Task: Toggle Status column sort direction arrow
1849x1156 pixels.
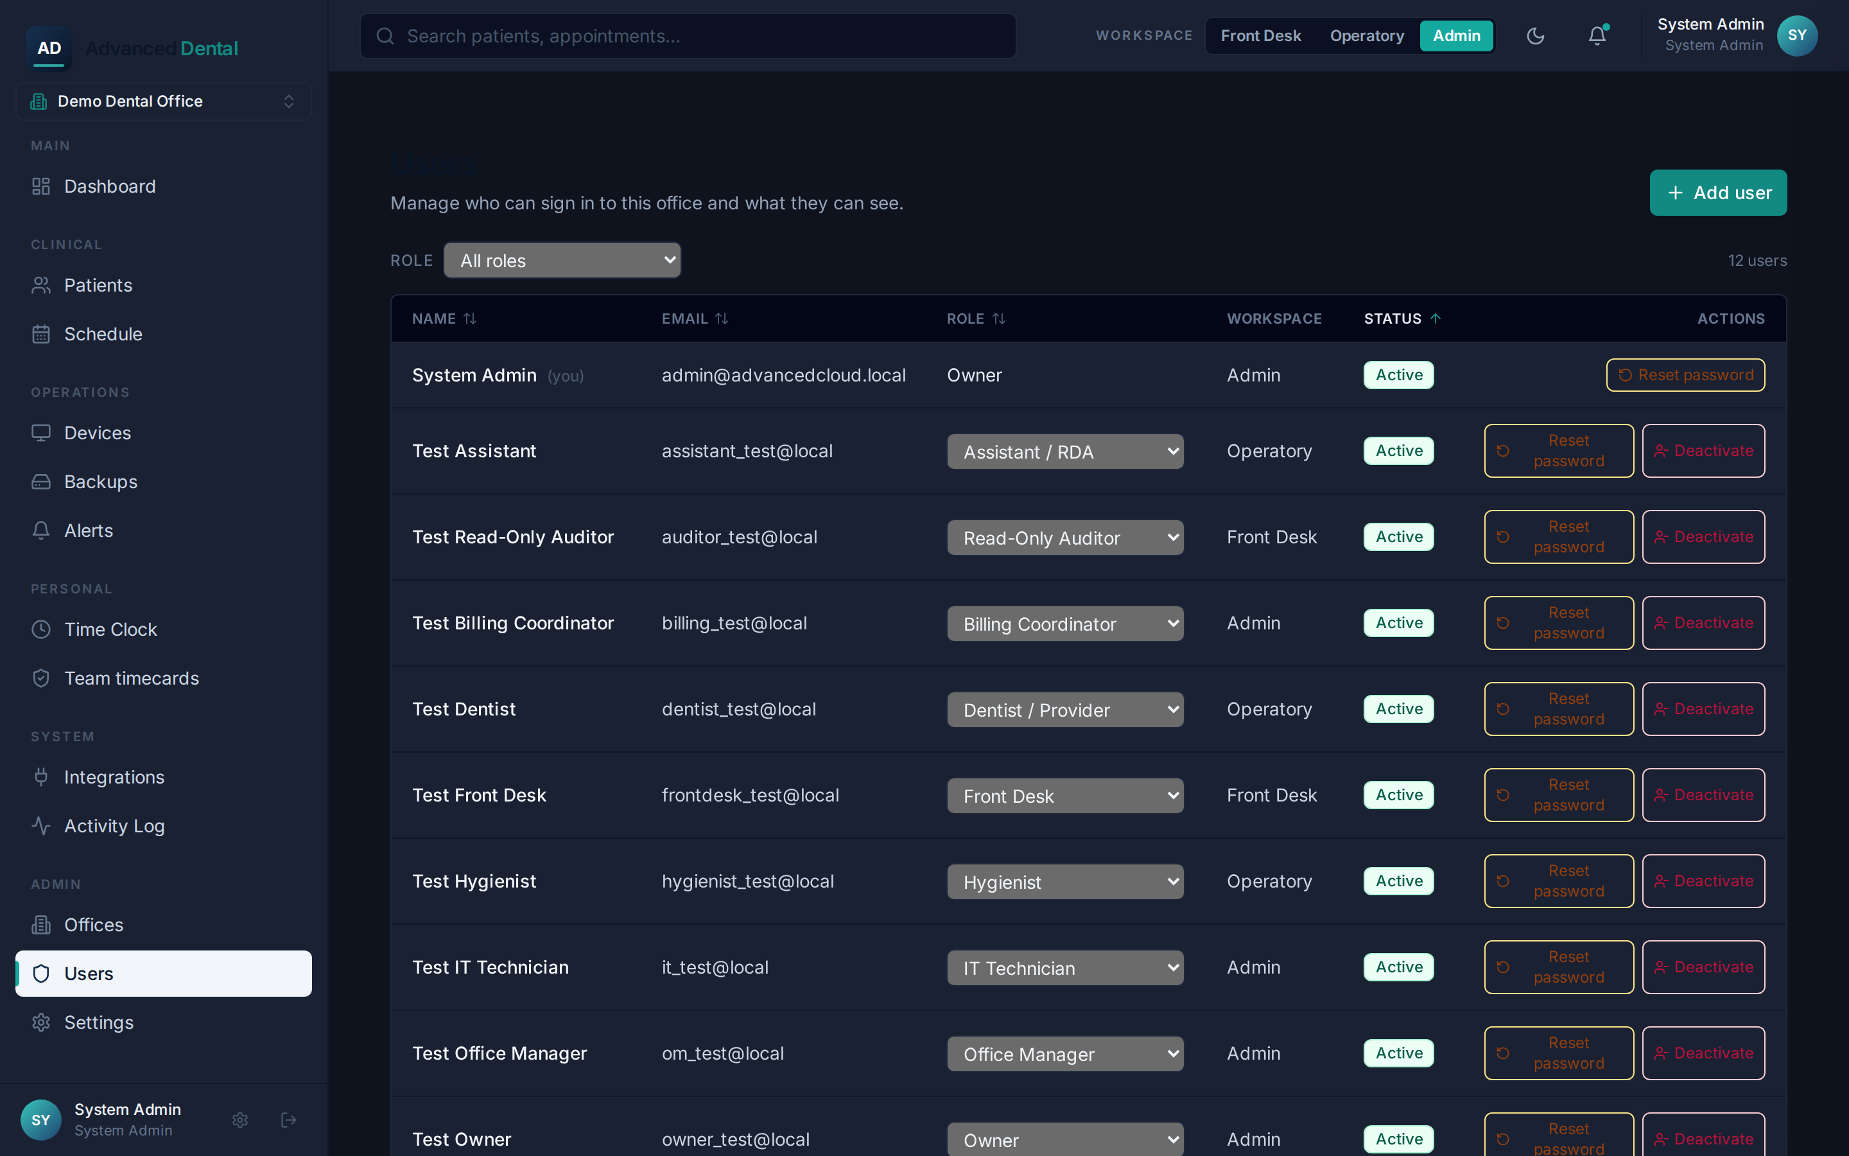Action: pyautogui.click(x=1436, y=319)
